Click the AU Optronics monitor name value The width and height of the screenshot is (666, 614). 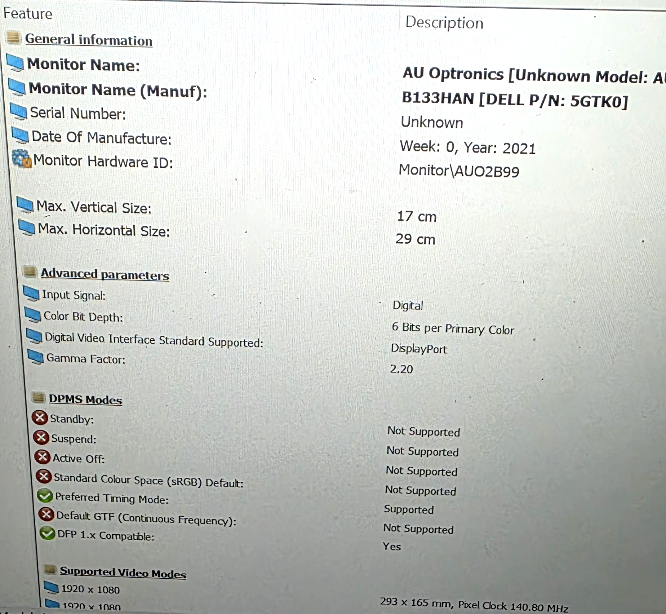click(x=534, y=75)
